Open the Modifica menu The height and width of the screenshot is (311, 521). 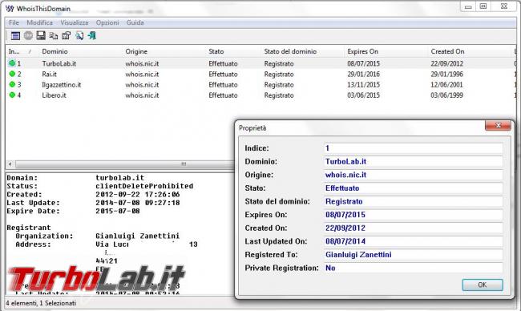pyautogui.click(x=39, y=22)
